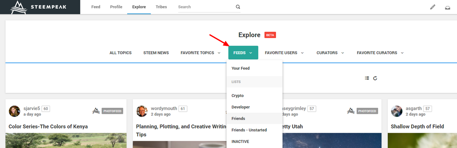The image size is (457, 148).
Task: Open the STEEM NEWS section
Action: coord(156,53)
